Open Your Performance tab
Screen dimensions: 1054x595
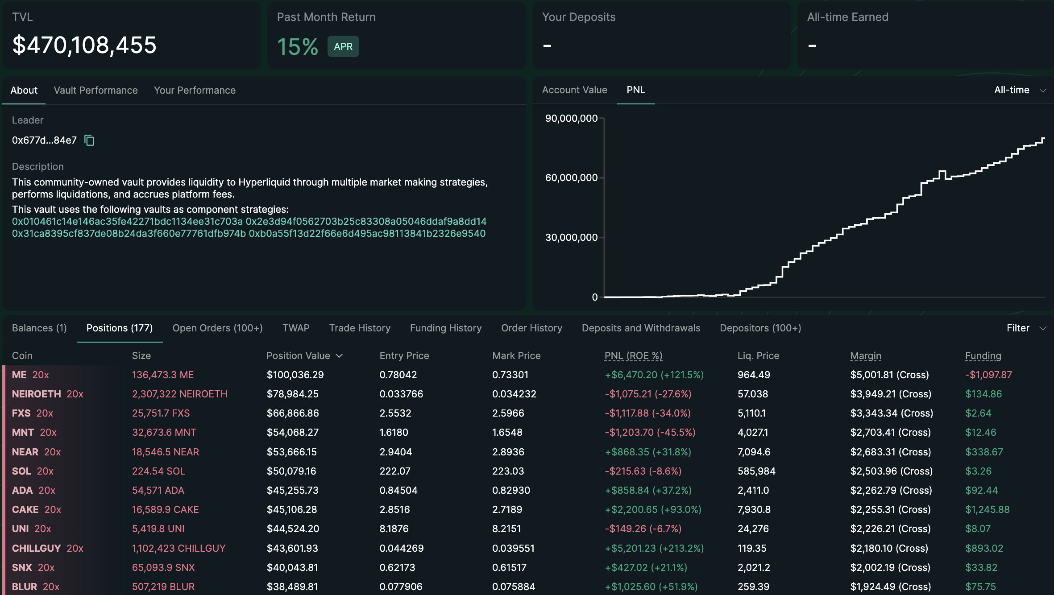[x=195, y=91]
